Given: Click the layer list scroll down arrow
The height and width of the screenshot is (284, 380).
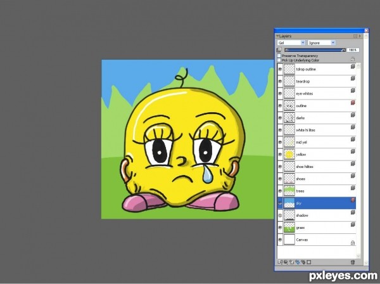Looking at the screenshot, I should coord(358,256).
